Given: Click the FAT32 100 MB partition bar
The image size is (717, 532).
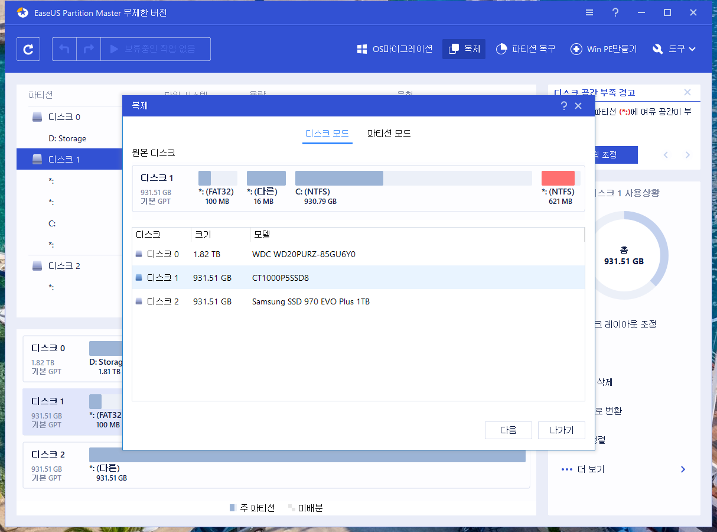Looking at the screenshot, I should (x=218, y=179).
